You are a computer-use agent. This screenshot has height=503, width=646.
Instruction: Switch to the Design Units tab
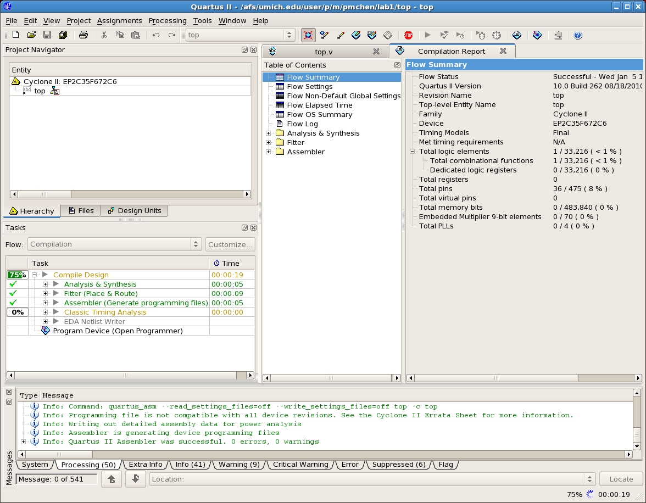click(x=134, y=210)
